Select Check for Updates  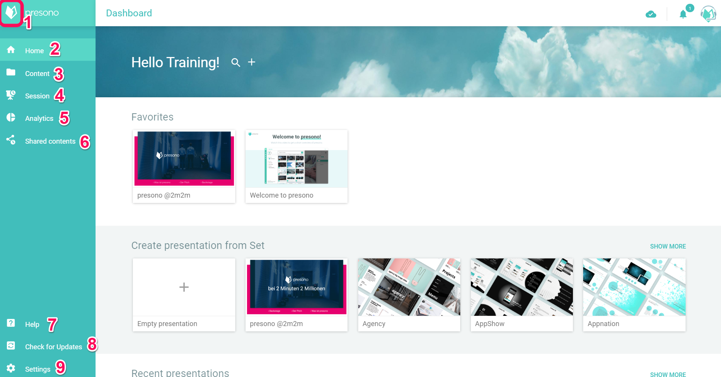click(48, 346)
